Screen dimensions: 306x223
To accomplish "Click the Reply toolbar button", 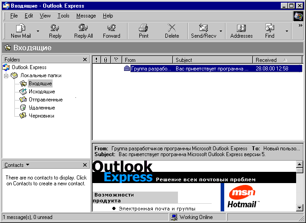I will point(55,31).
